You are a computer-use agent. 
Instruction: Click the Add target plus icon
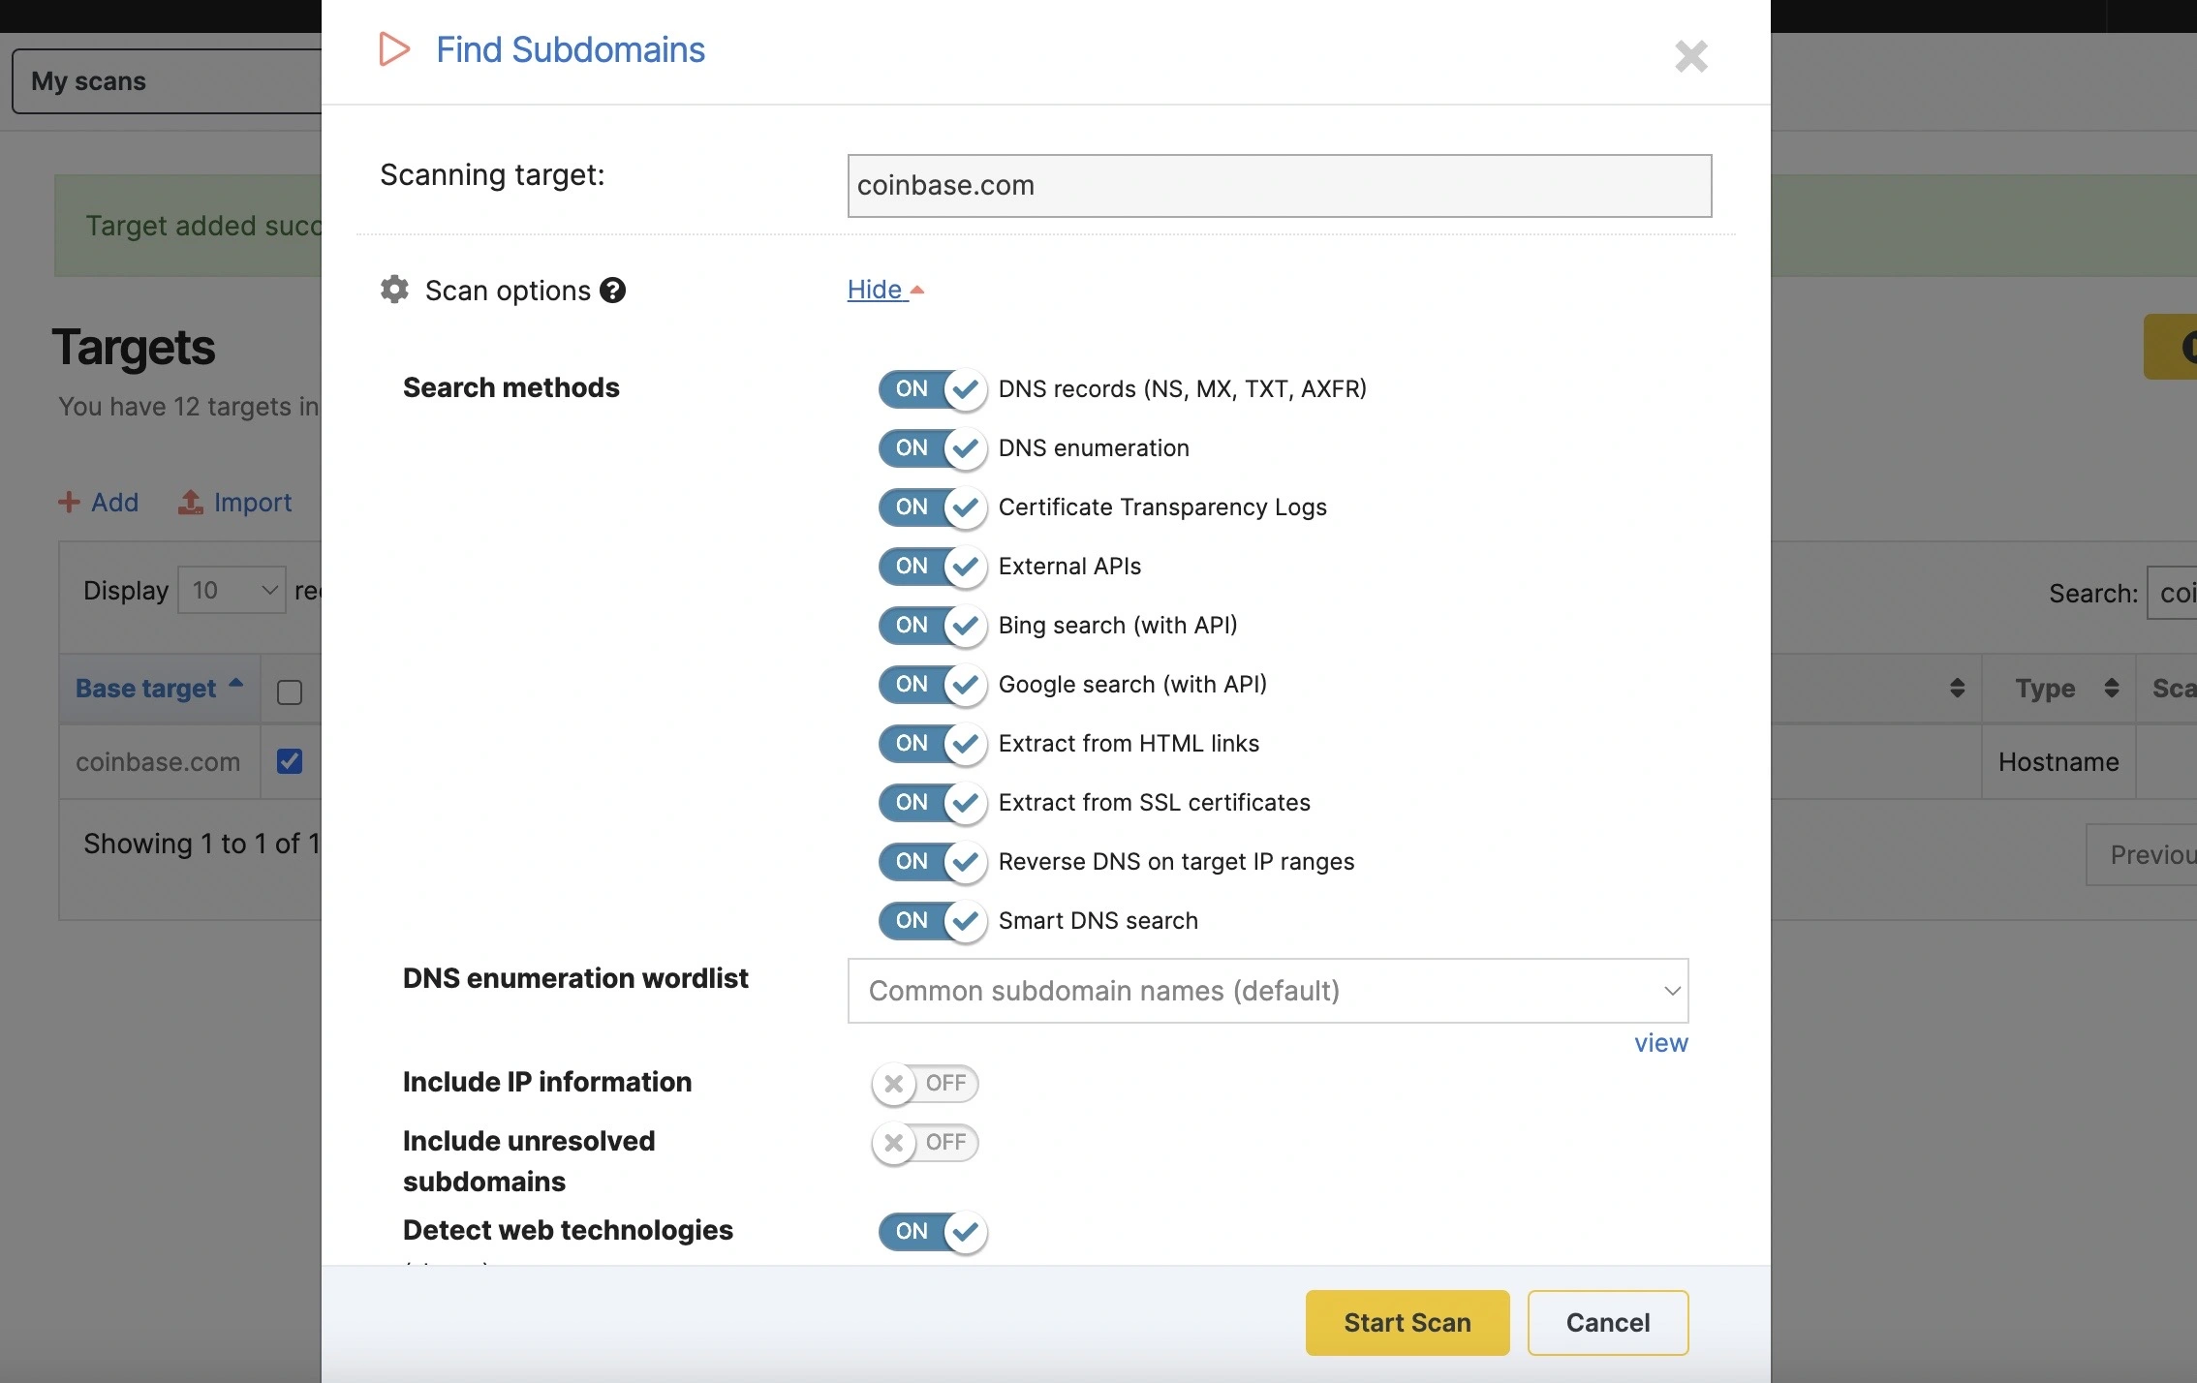(68, 502)
